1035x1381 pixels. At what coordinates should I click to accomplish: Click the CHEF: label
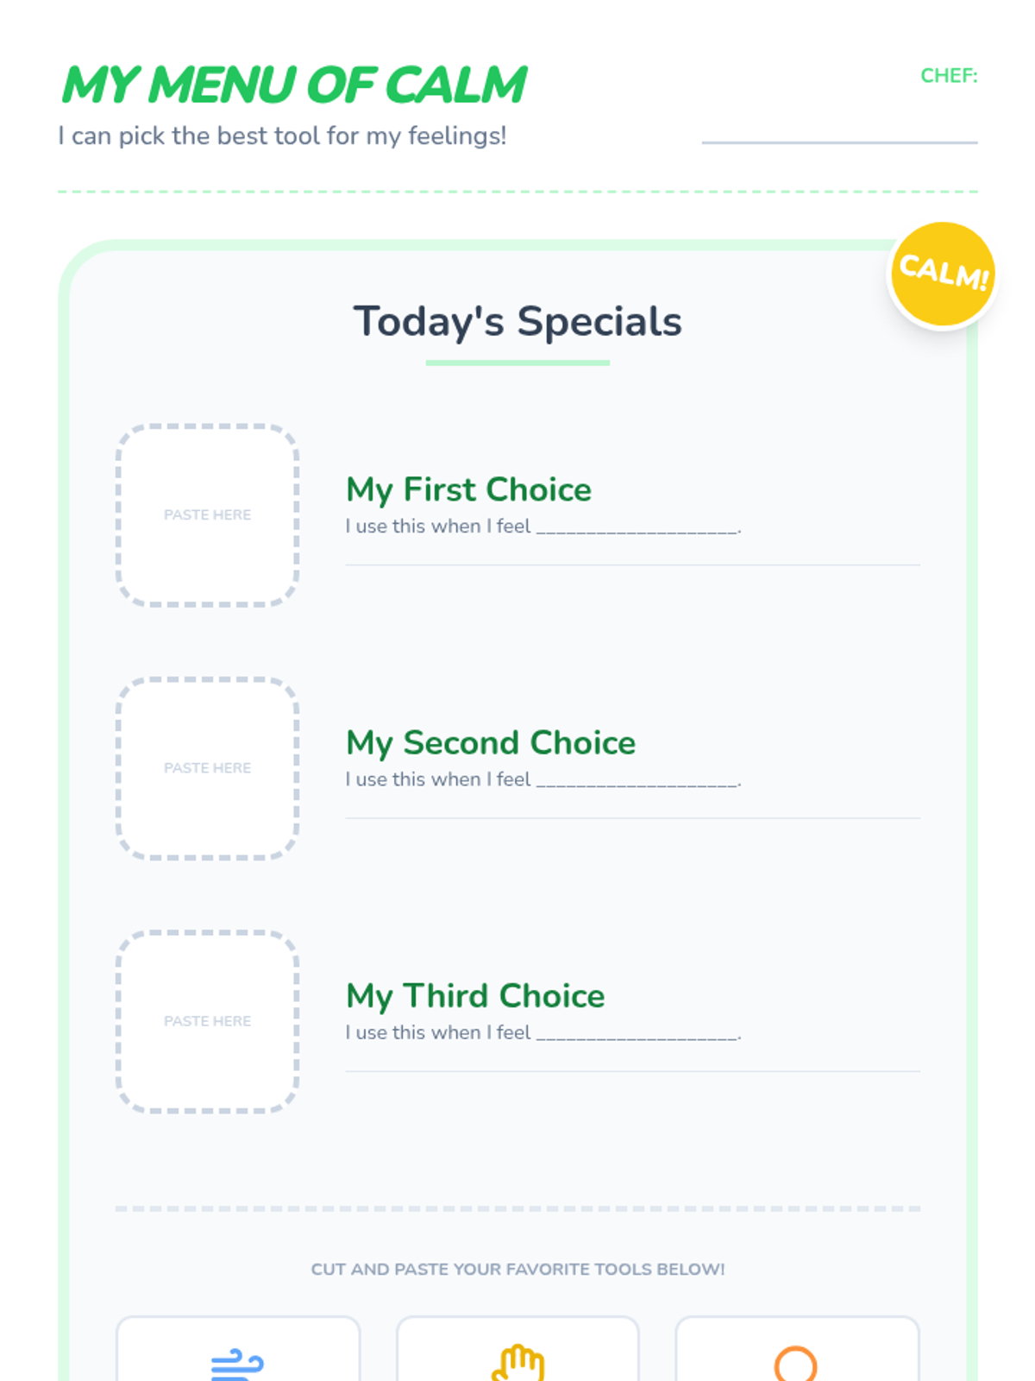coord(949,76)
